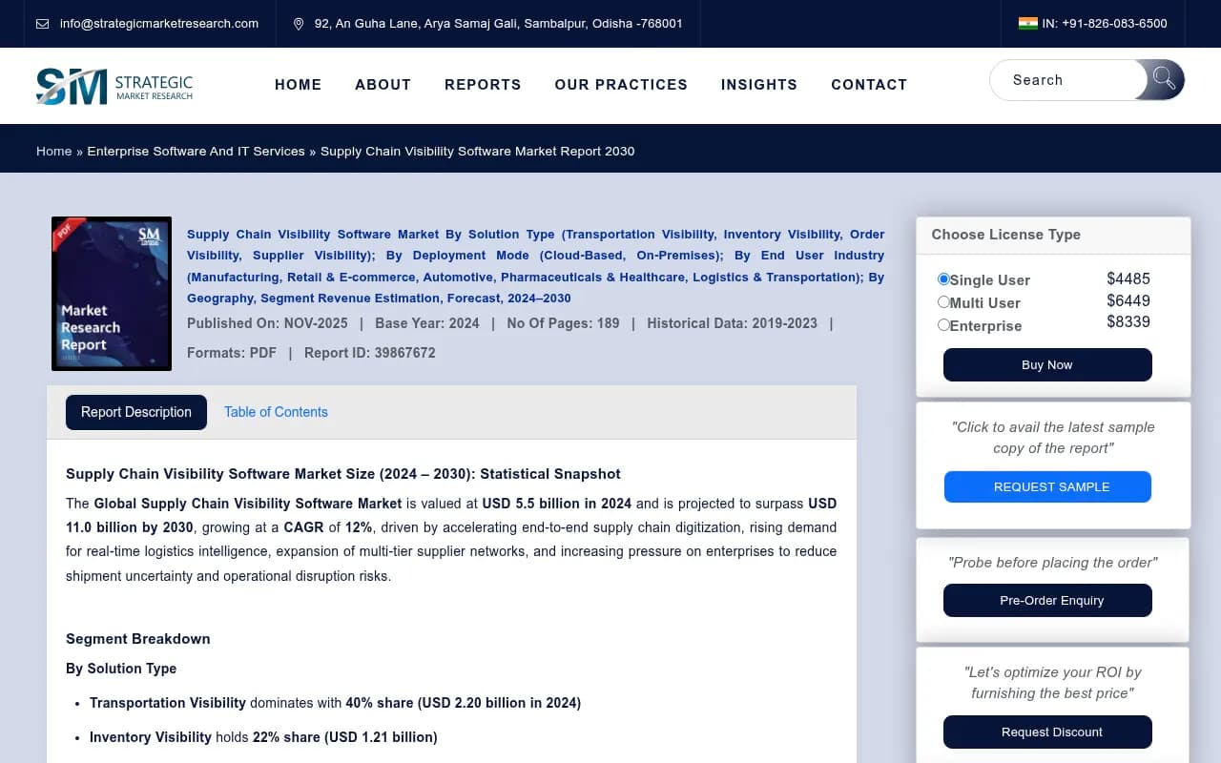The image size is (1221, 763).
Task: Click the No Of Pages: 189 text
Action: pos(563,323)
